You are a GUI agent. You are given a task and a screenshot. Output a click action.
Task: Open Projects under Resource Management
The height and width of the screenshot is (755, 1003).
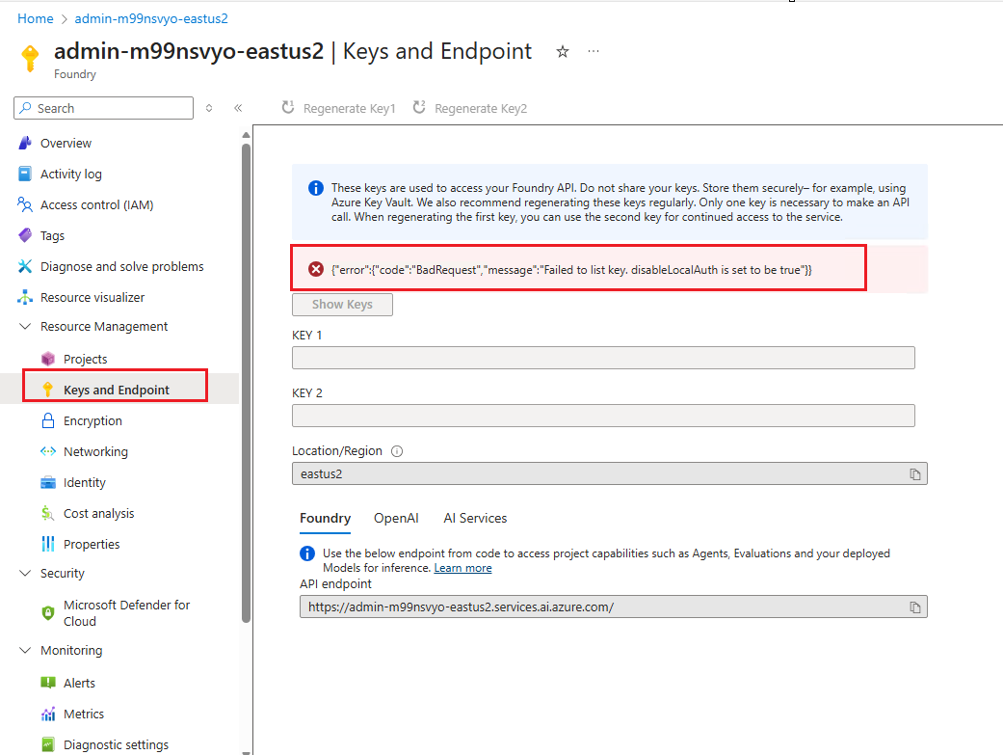(x=85, y=359)
